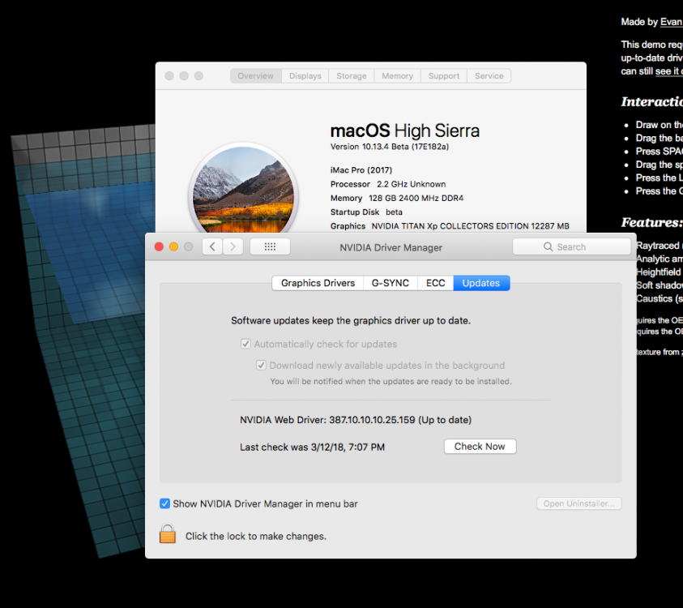Toggle Automatically check for updates
This screenshot has height=608, width=683.
[245, 344]
